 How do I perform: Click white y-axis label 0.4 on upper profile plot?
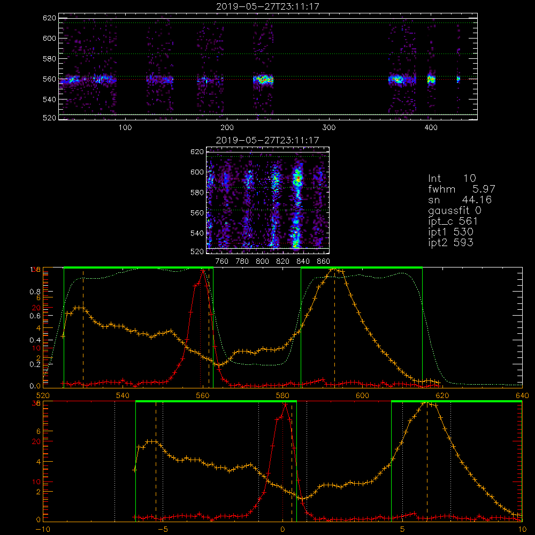pos(35,340)
